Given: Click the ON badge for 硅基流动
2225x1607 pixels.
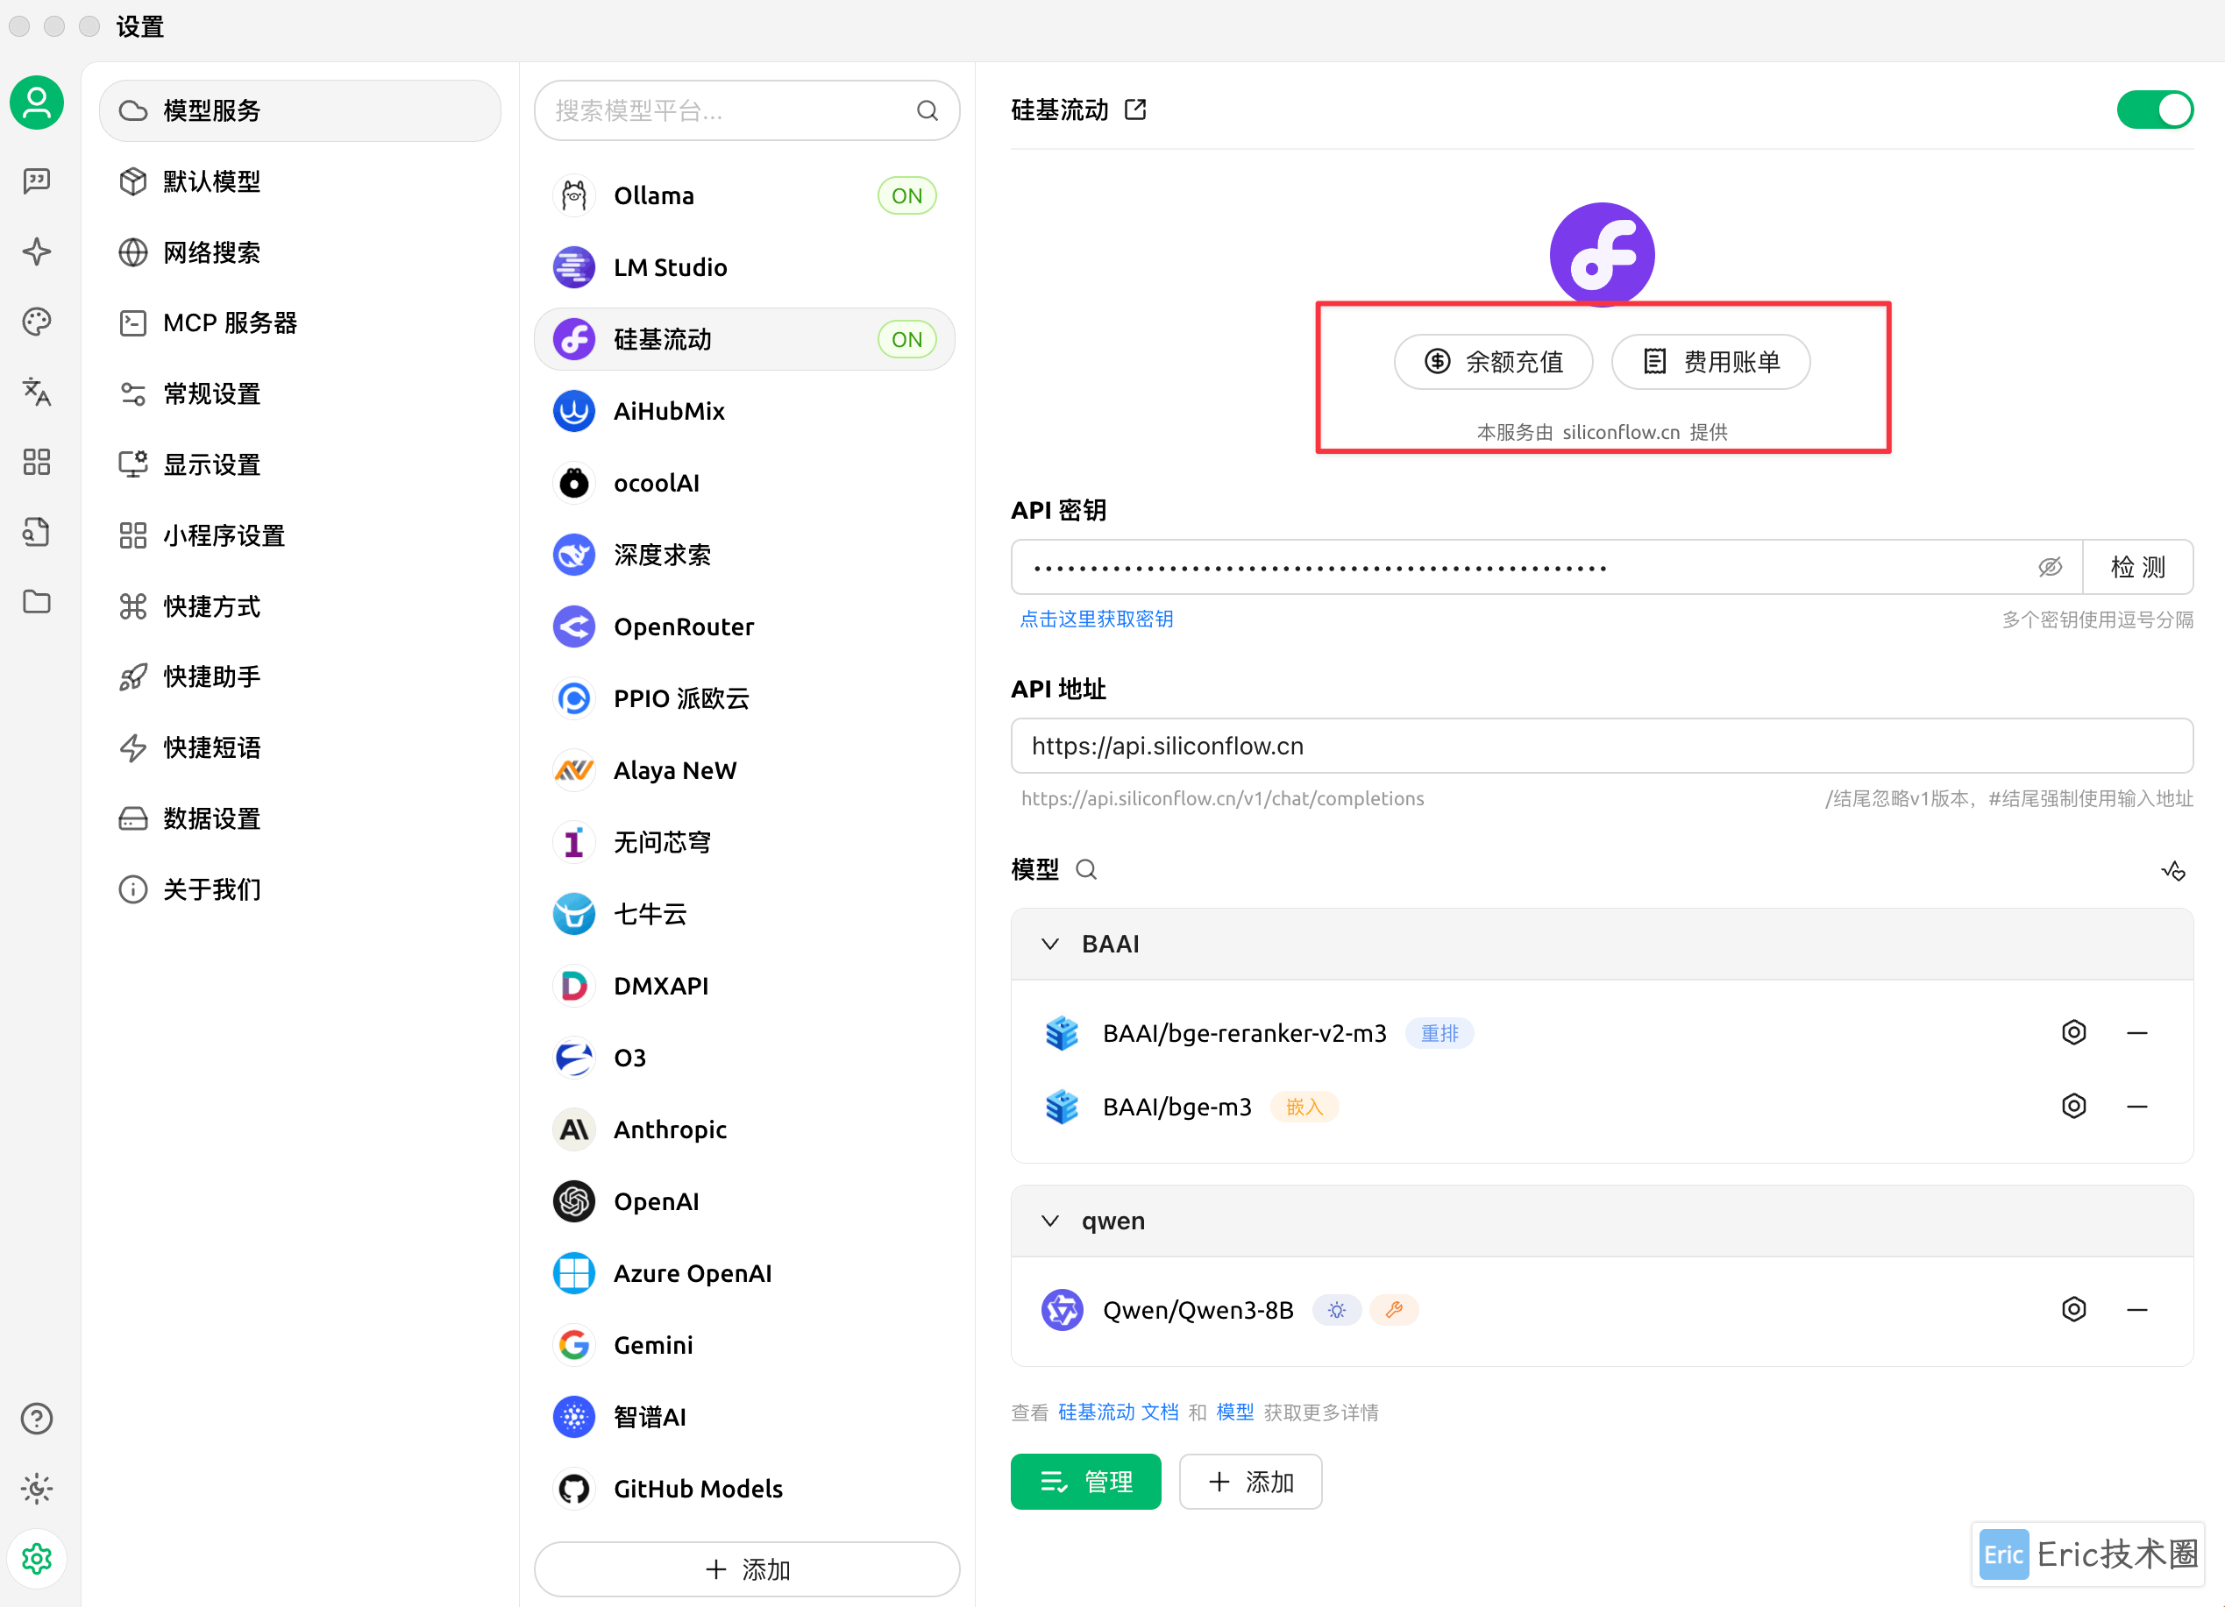Looking at the screenshot, I should 906,339.
